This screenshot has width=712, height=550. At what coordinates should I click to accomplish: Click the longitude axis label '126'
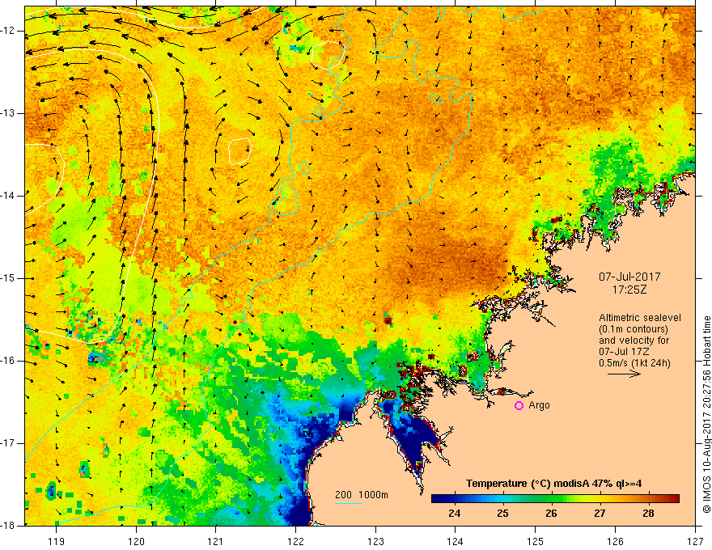pyautogui.click(x=615, y=541)
